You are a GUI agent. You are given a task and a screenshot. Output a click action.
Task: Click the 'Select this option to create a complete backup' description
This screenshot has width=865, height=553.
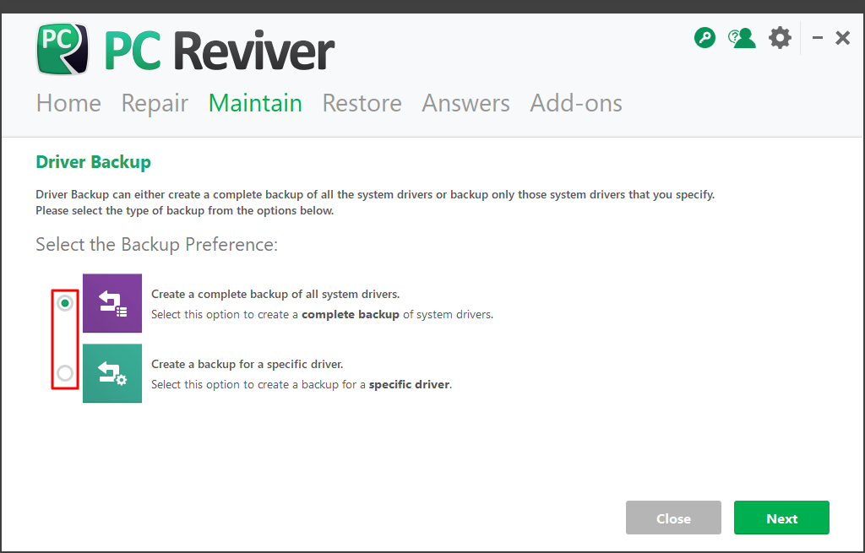(322, 315)
